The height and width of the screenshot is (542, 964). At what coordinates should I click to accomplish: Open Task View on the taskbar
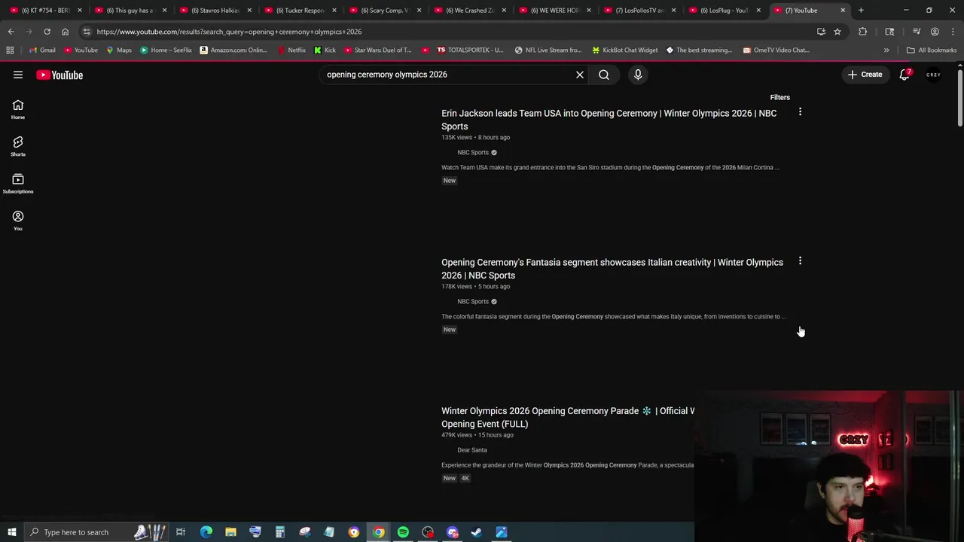(x=181, y=532)
